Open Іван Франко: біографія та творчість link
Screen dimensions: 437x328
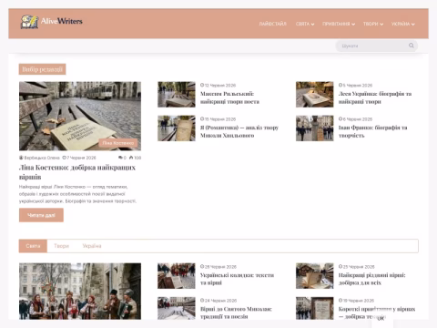tap(372, 131)
